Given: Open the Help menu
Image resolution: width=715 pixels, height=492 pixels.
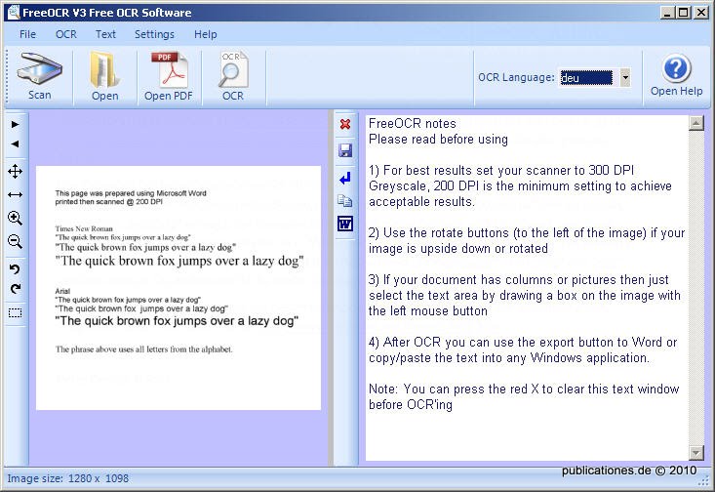Looking at the screenshot, I should tap(205, 34).
